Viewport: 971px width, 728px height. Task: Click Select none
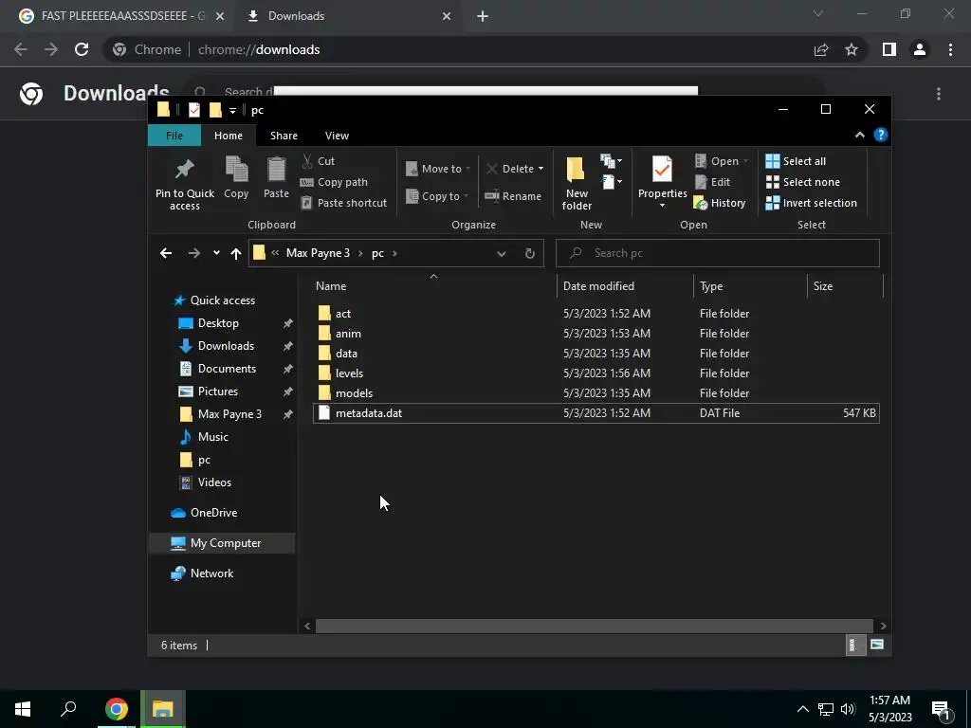click(x=803, y=182)
